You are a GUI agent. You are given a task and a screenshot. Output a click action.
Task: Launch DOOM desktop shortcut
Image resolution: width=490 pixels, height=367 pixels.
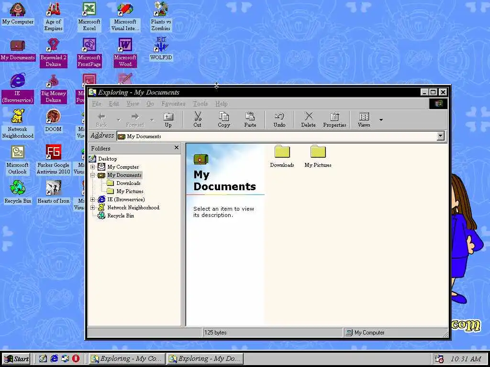pyautogui.click(x=54, y=121)
